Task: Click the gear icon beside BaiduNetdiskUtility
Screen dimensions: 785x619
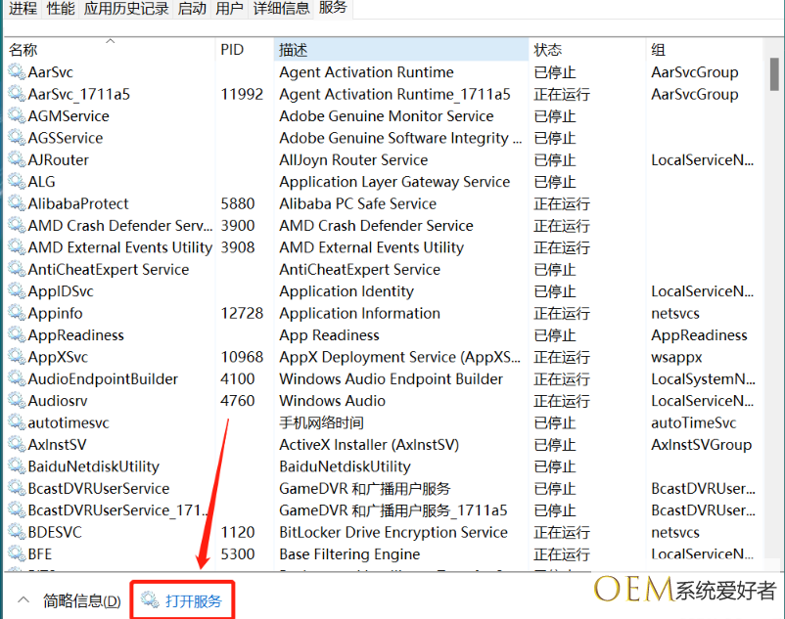Action: point(17,466)
